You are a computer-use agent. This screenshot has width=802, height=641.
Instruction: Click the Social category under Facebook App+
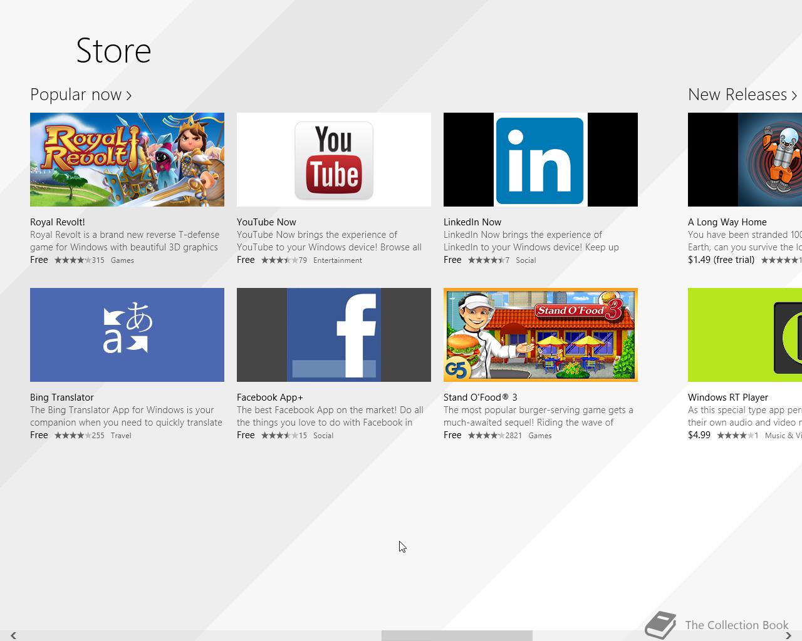(x=323, y=436)
